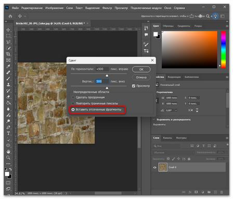Hide Слой 0 layer with eye icon
This screenshot has height=199, width=233.
point(155,167)
